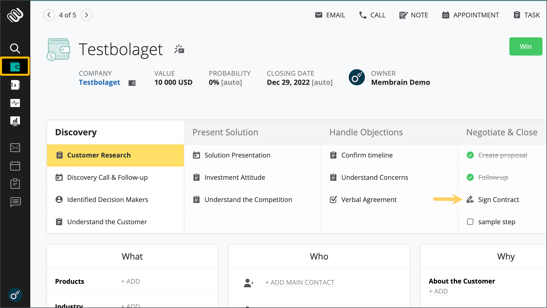Open Identified Decision Makers step
Screen dimensions: 547x308
tap(115, 200)
